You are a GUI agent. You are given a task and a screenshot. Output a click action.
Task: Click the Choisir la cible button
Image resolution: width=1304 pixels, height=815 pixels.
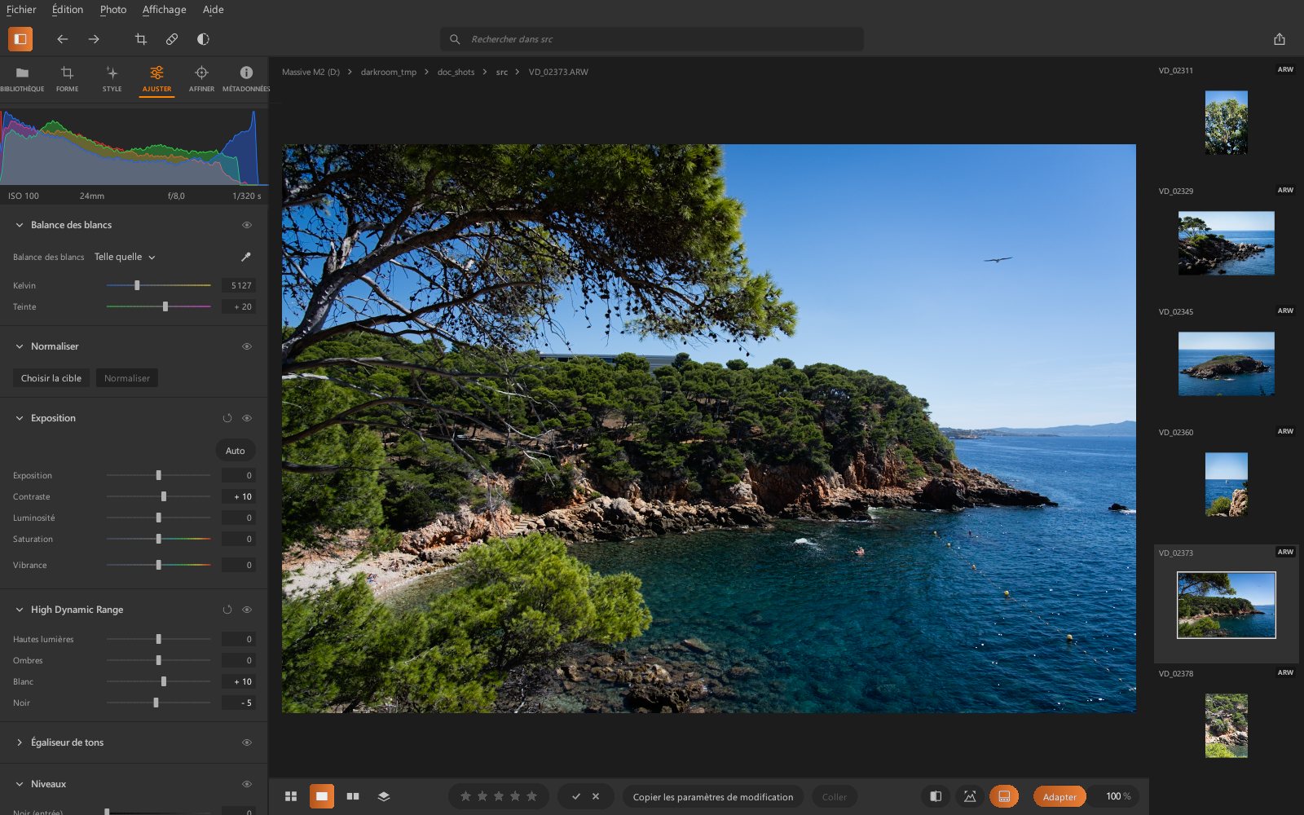[51, 378]
